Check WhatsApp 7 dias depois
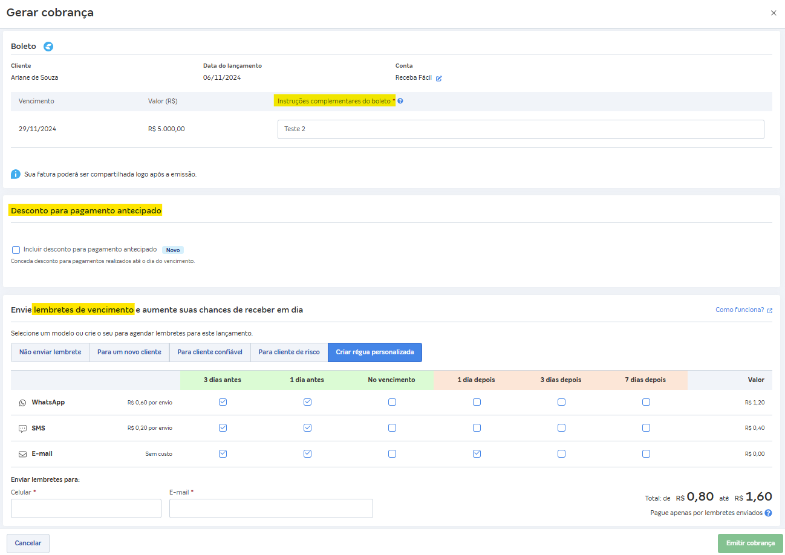Viewport: 785px width, 555px height. [646, 402]
